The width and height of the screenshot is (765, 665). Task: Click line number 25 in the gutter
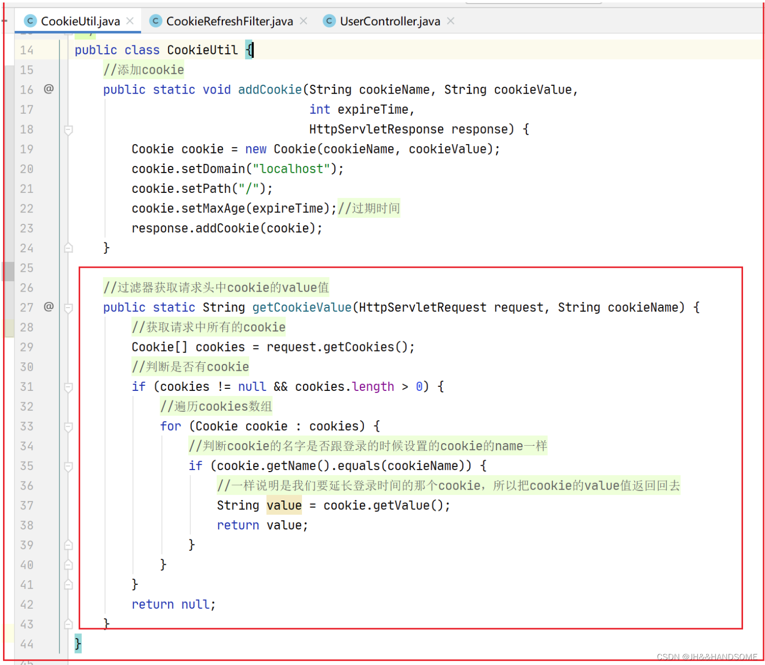[27, 268]
